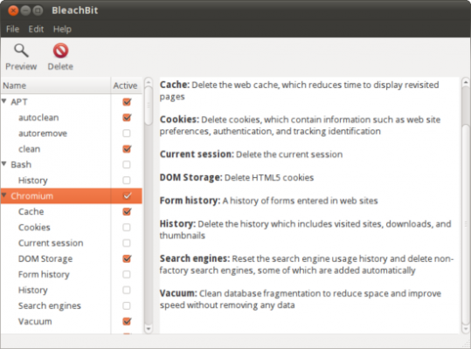Screen dimensions: 471x349
Task: Check the Cookies option under Chromium
Action: click(x=127, y=227)
